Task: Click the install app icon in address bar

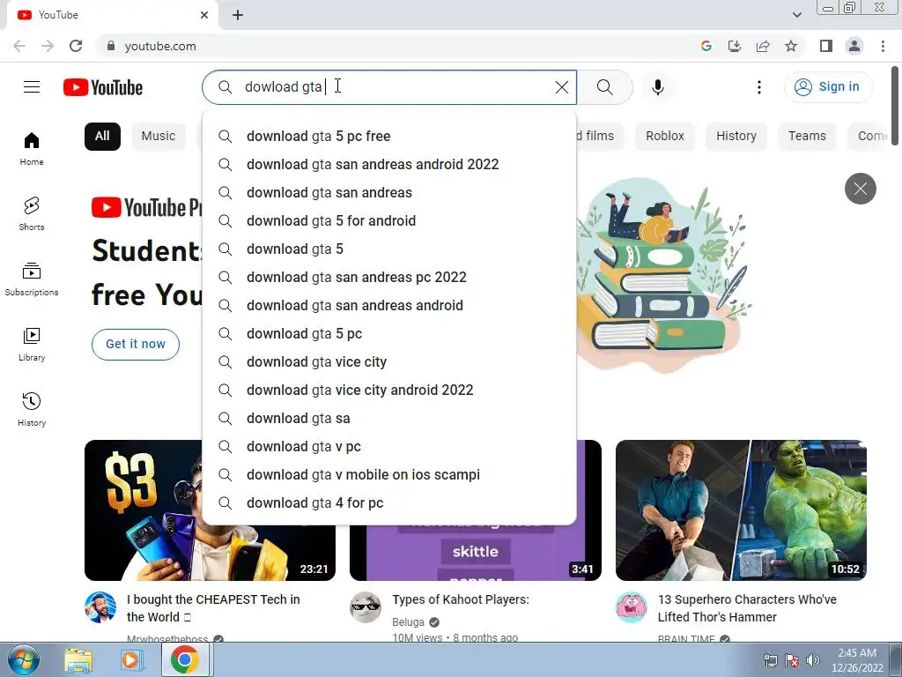Action: (x=735, y=46)
